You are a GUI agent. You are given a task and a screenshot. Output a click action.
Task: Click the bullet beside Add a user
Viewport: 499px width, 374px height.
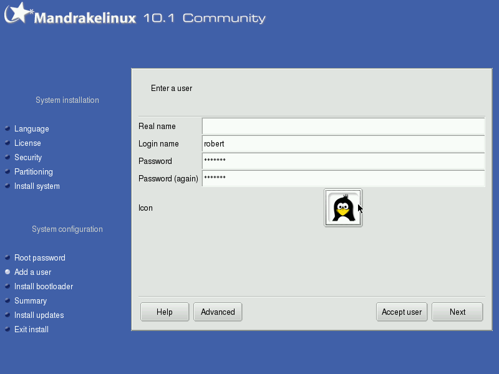7,272
